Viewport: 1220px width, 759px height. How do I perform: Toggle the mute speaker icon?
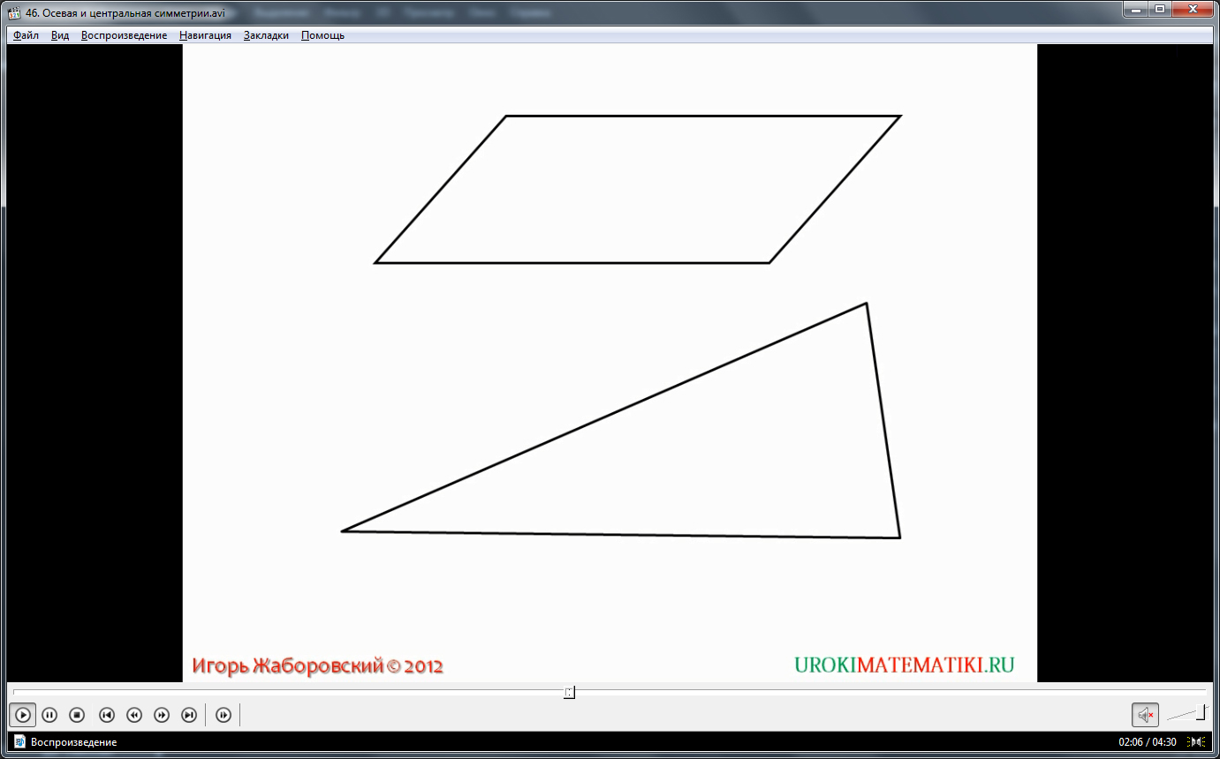click(x=1145, y=715)
